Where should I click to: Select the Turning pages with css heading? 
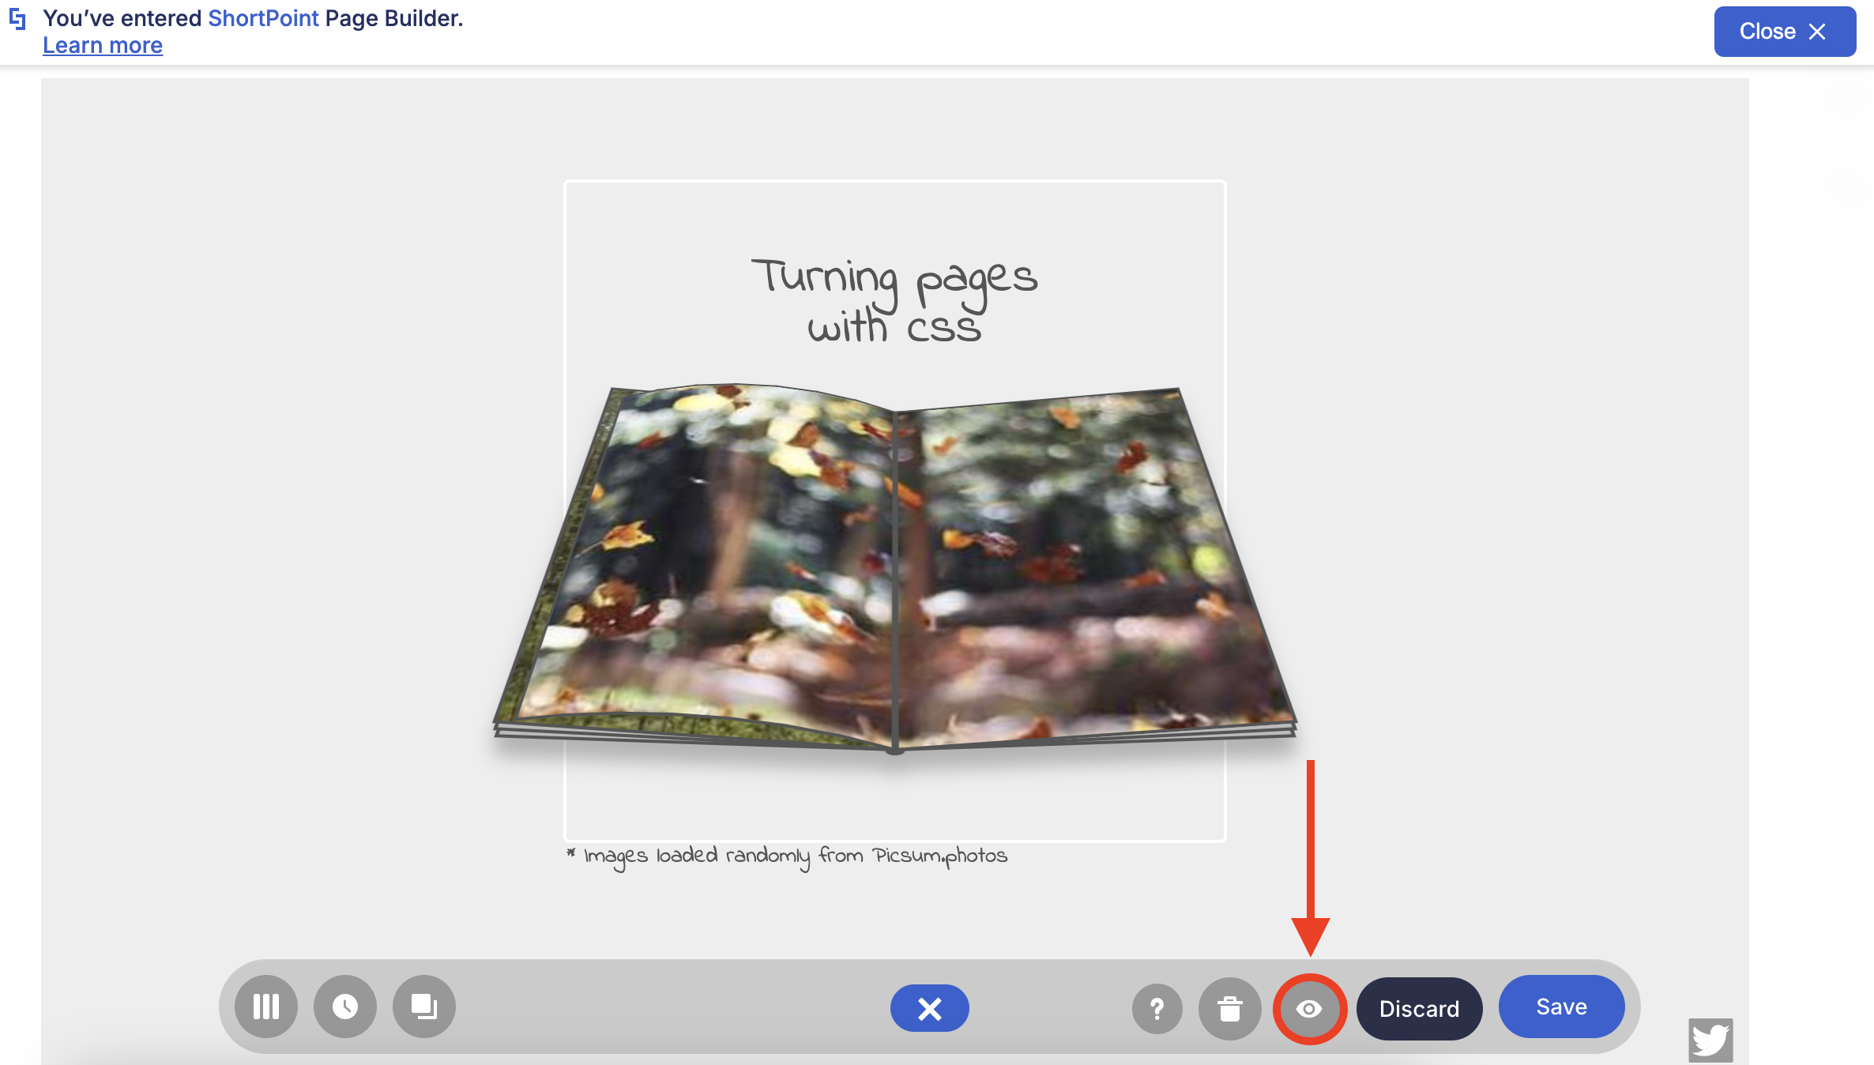point(894,300)
